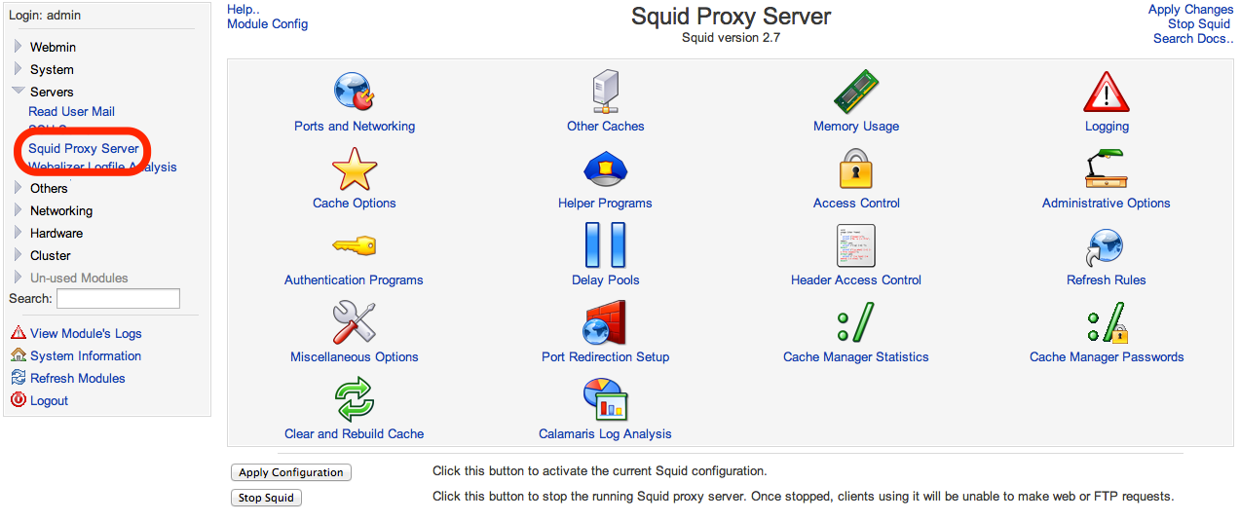
Task: Click the Stop Squid button
Action: click(266, 498)
